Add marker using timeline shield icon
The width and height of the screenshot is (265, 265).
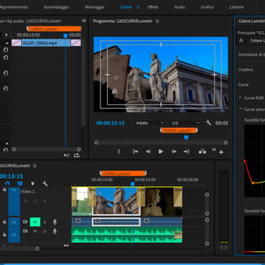coord(33,183)
